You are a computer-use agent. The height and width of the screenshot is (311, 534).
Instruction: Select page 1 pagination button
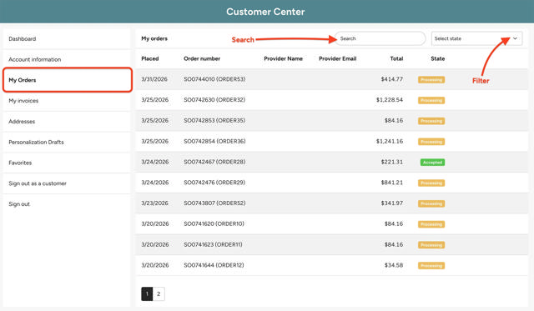[x=147, y=294]
